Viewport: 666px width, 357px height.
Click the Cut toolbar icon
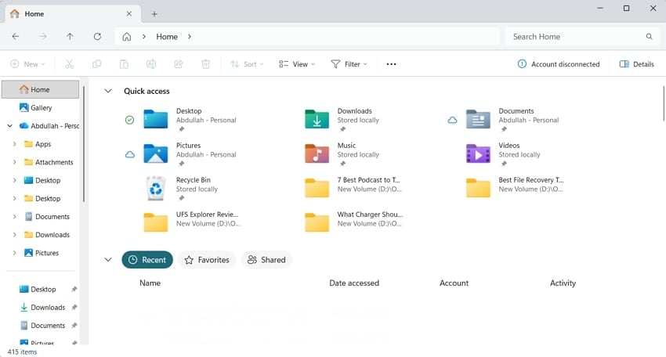(69, 64)
